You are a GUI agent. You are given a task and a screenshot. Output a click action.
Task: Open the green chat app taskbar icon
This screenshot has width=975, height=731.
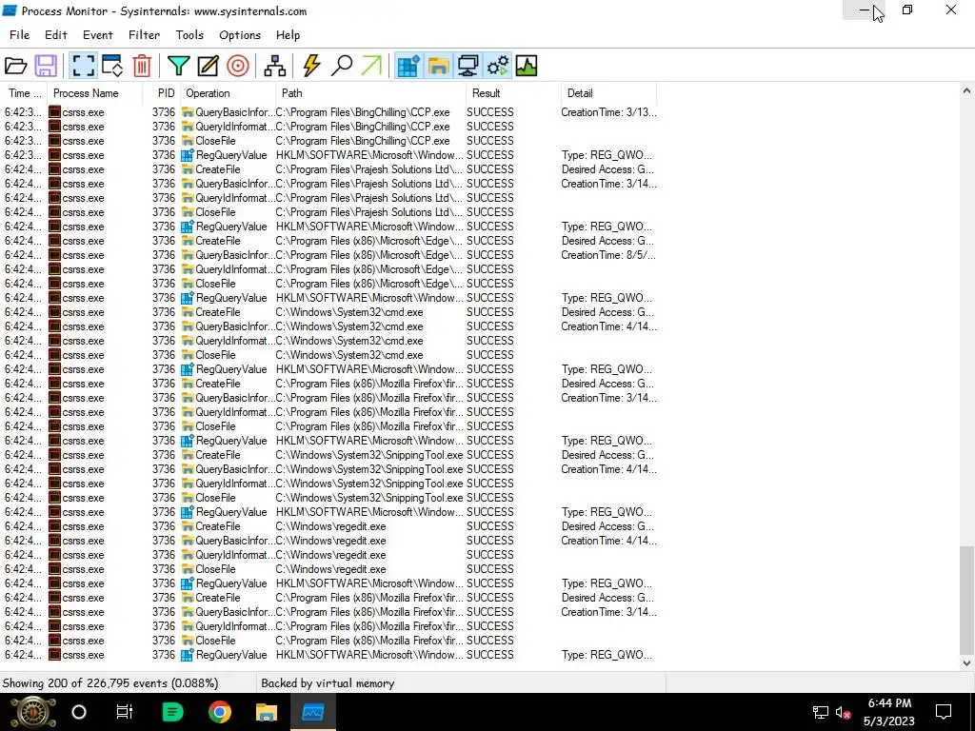click(172, 712)
